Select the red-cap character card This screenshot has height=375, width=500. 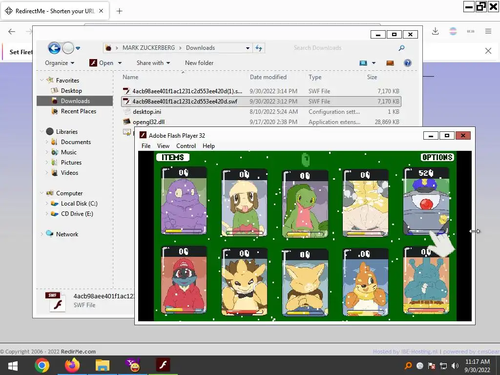[x=184, y=280]
